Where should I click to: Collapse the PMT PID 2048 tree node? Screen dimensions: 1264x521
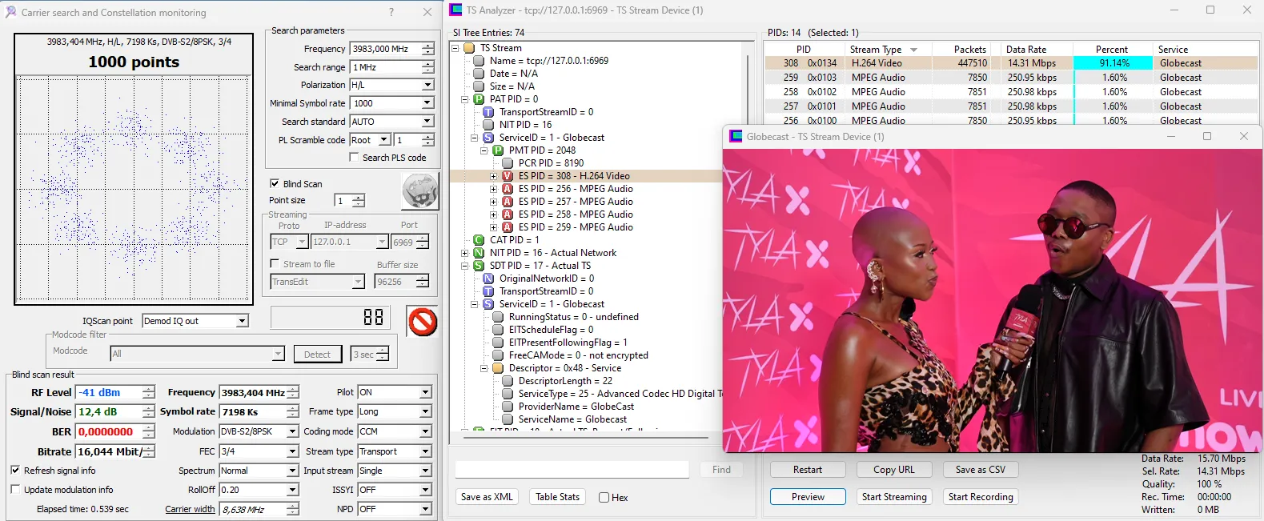click(484, 150)
